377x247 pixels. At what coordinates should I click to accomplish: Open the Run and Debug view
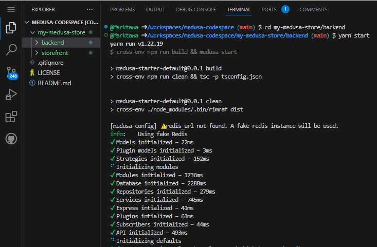11,94
